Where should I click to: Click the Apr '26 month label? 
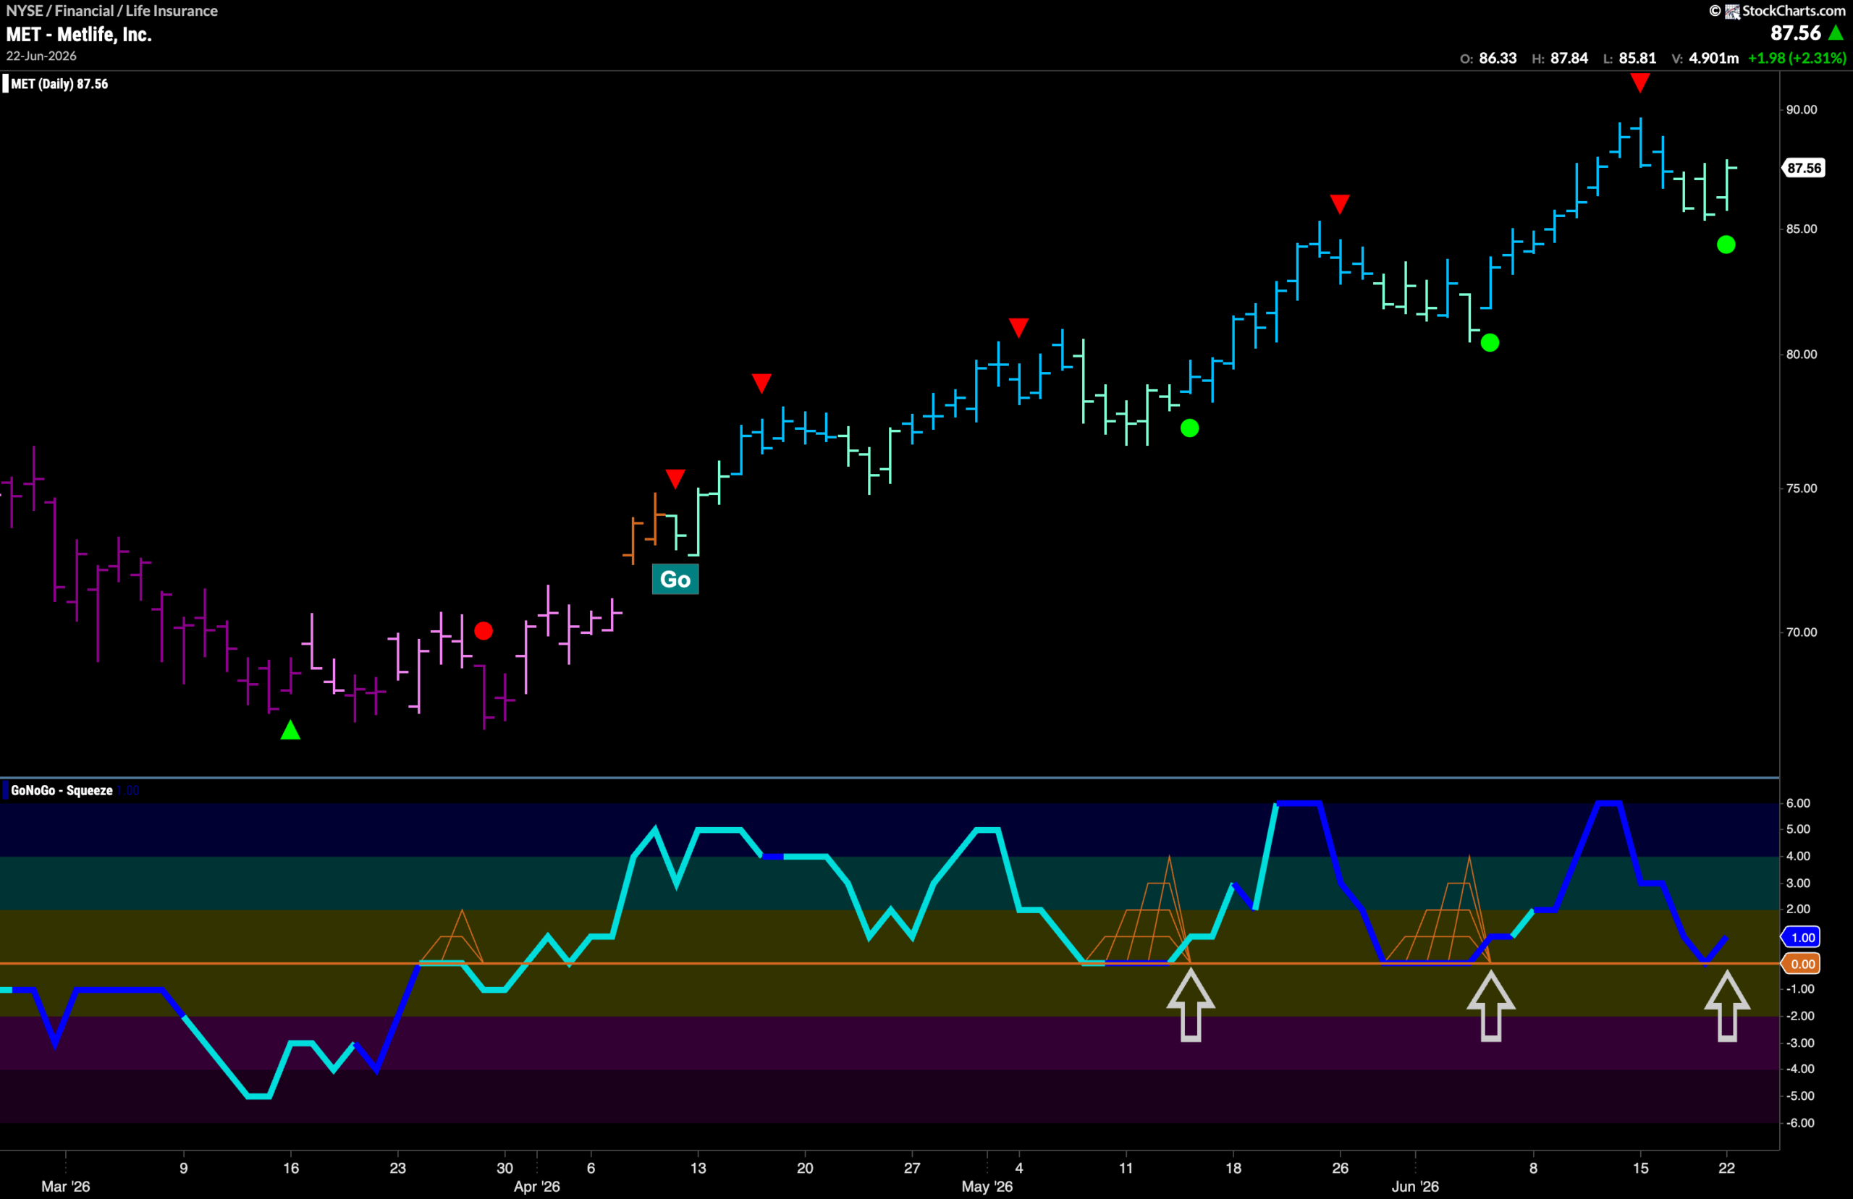click(536, 1187)
